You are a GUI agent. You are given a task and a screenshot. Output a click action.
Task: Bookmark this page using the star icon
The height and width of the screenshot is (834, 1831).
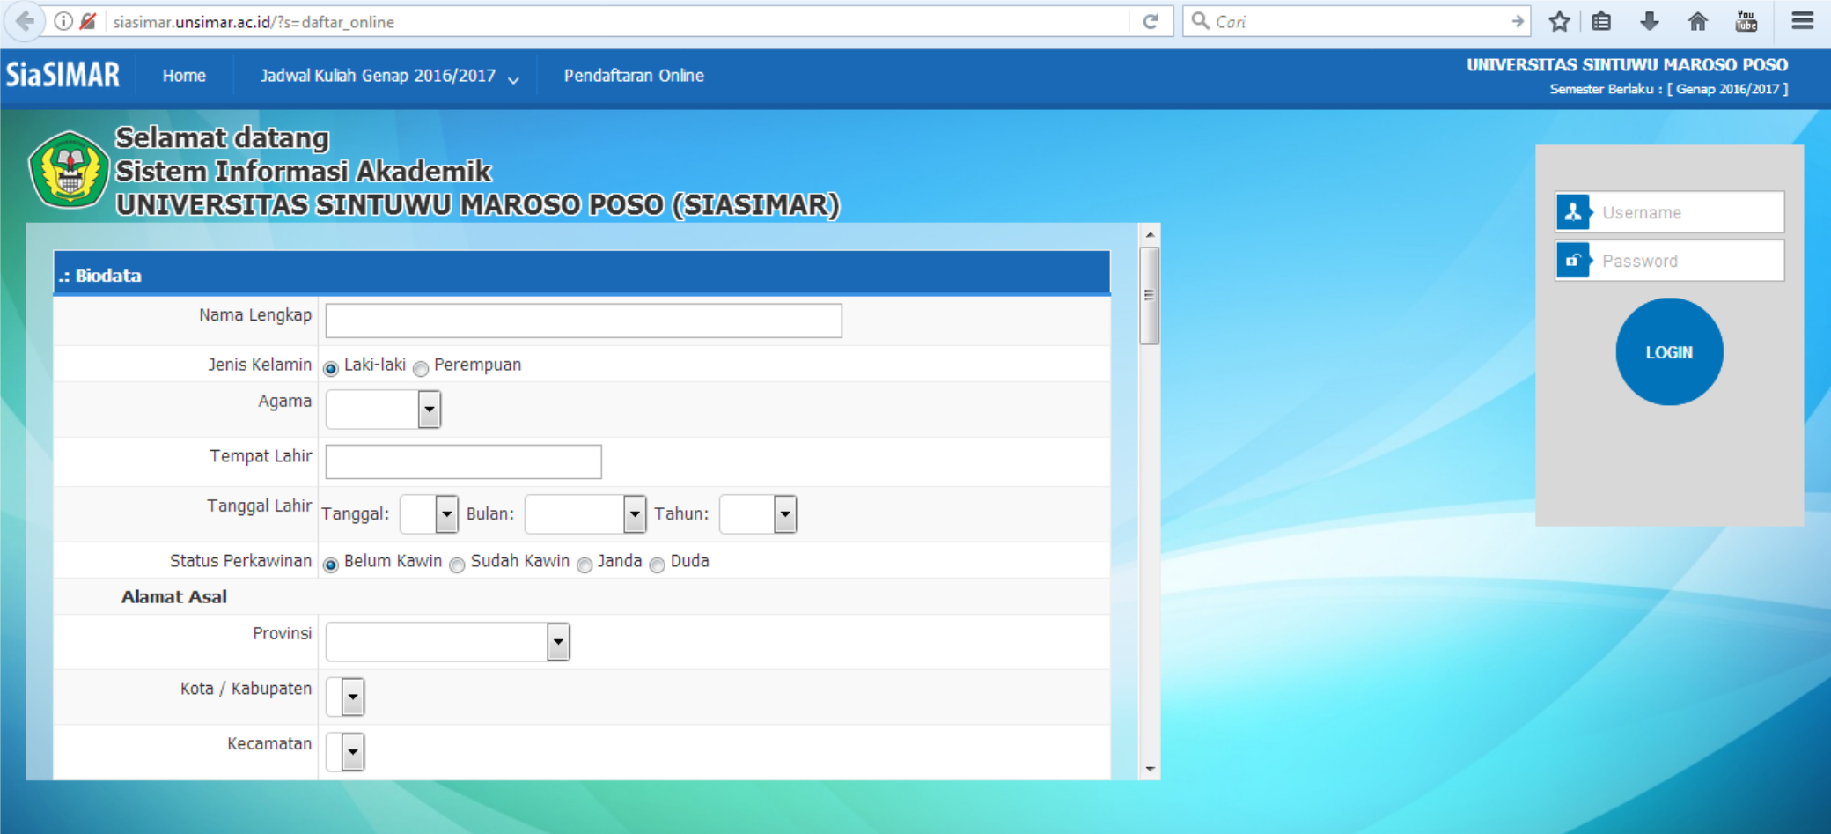(x=1559, y=21)
